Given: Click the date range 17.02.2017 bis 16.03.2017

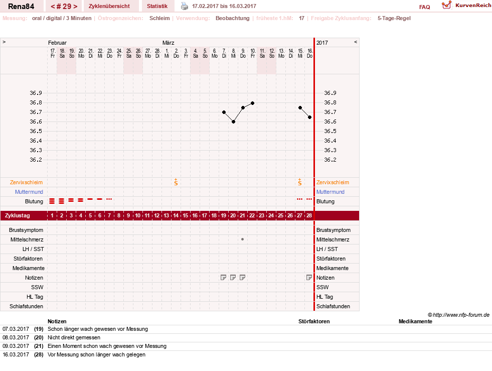Looking at the screenshot, I should point(224,7).
